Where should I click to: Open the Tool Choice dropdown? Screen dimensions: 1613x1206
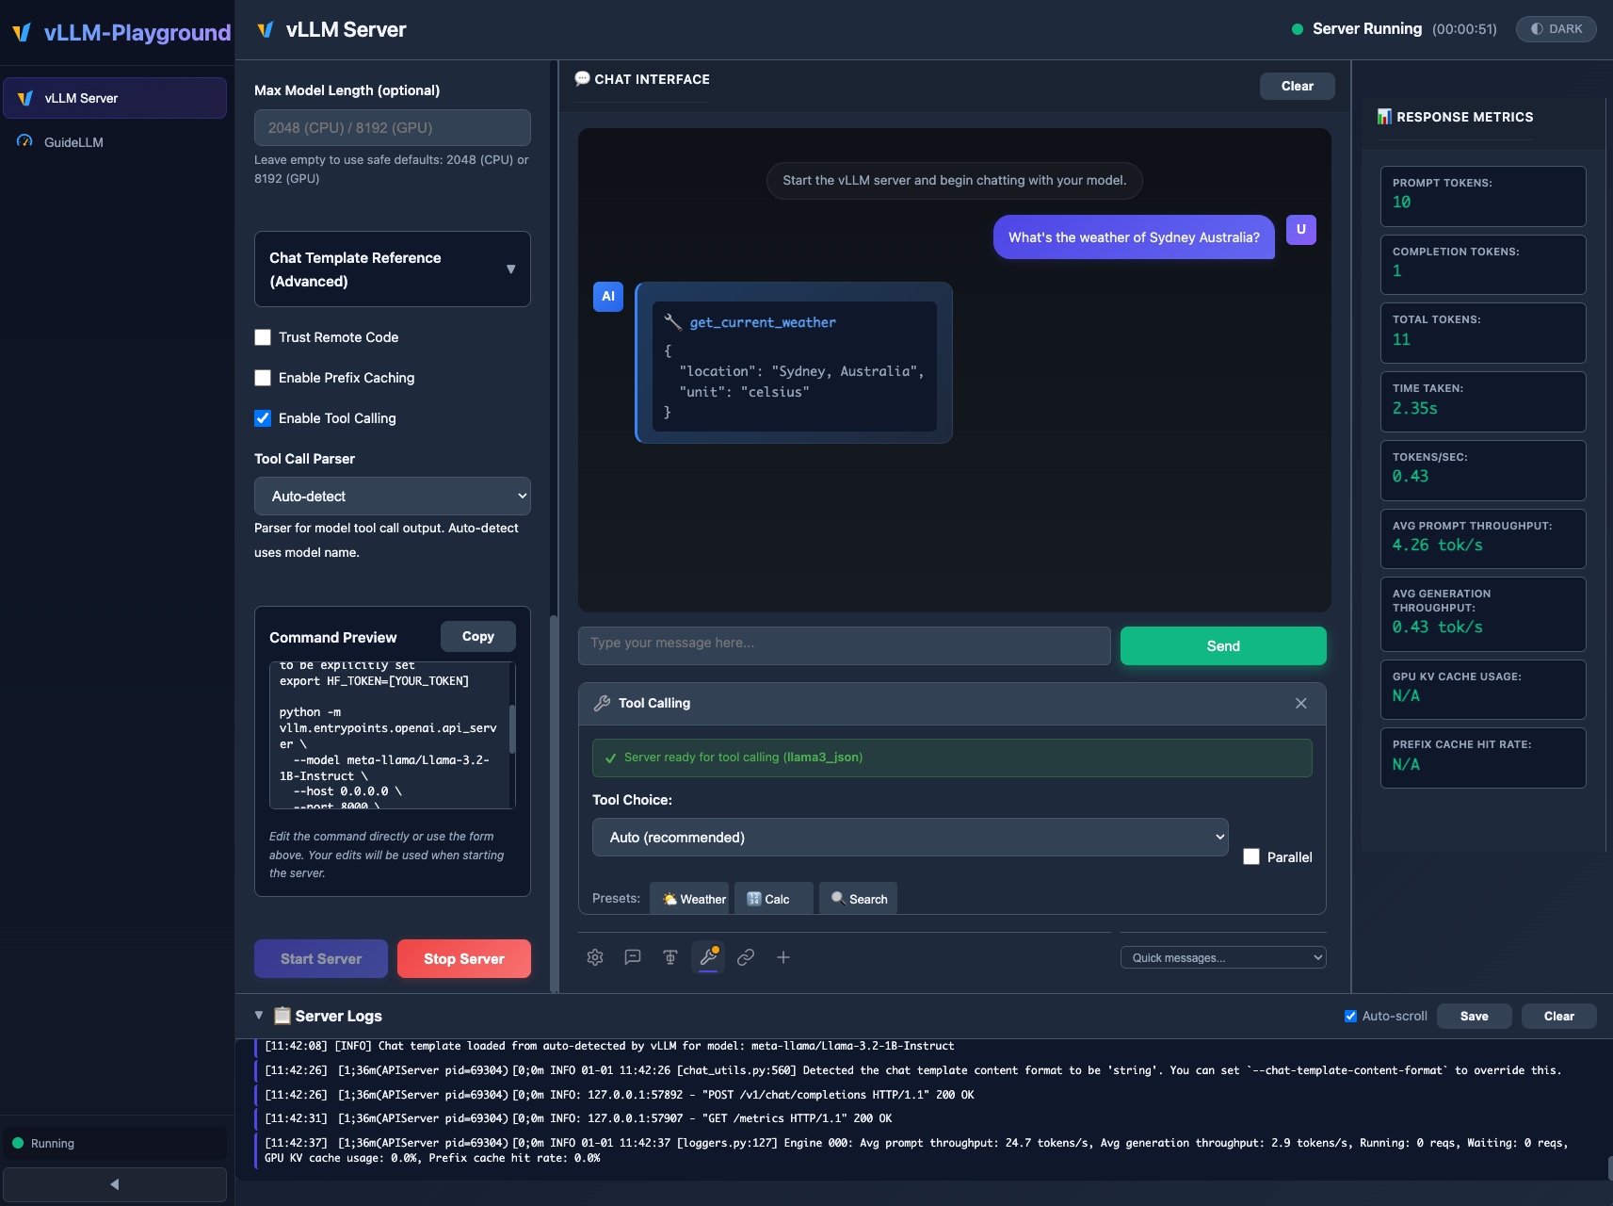point(909,837)
